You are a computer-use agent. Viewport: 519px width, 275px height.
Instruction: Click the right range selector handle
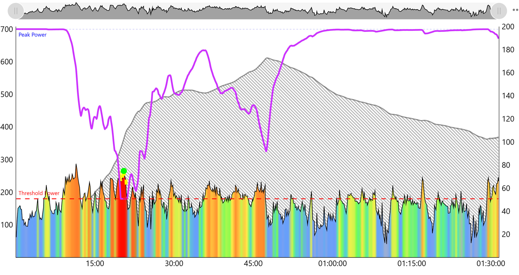click(499, 11)
